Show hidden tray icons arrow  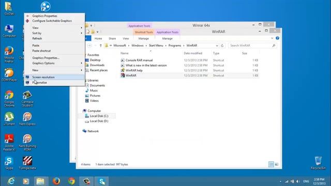(280, 181)
